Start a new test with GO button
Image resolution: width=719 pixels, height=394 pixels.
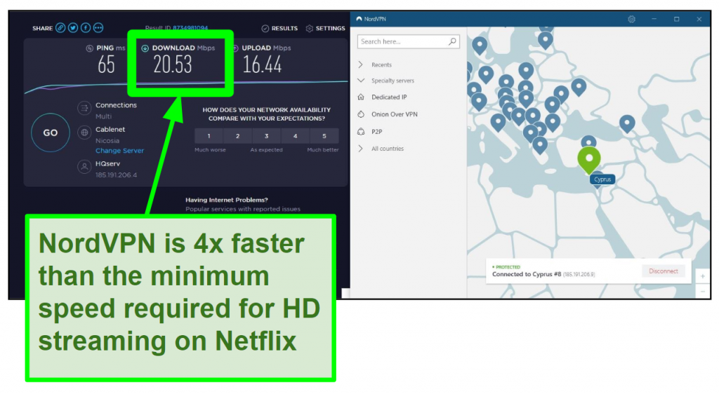[51, 133]
